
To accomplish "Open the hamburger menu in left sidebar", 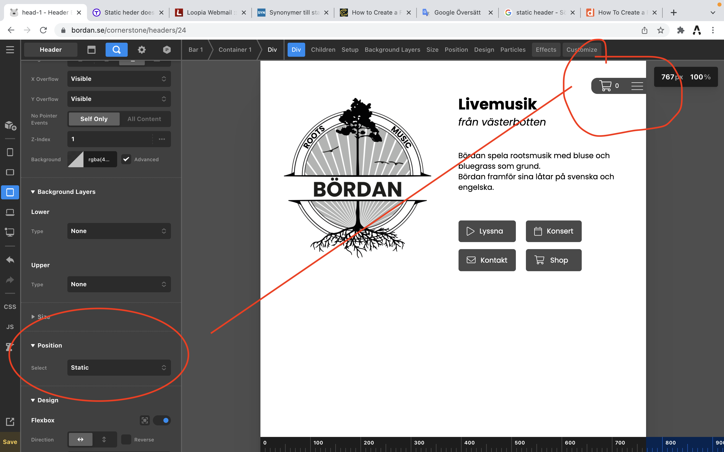I will (10, 50).
